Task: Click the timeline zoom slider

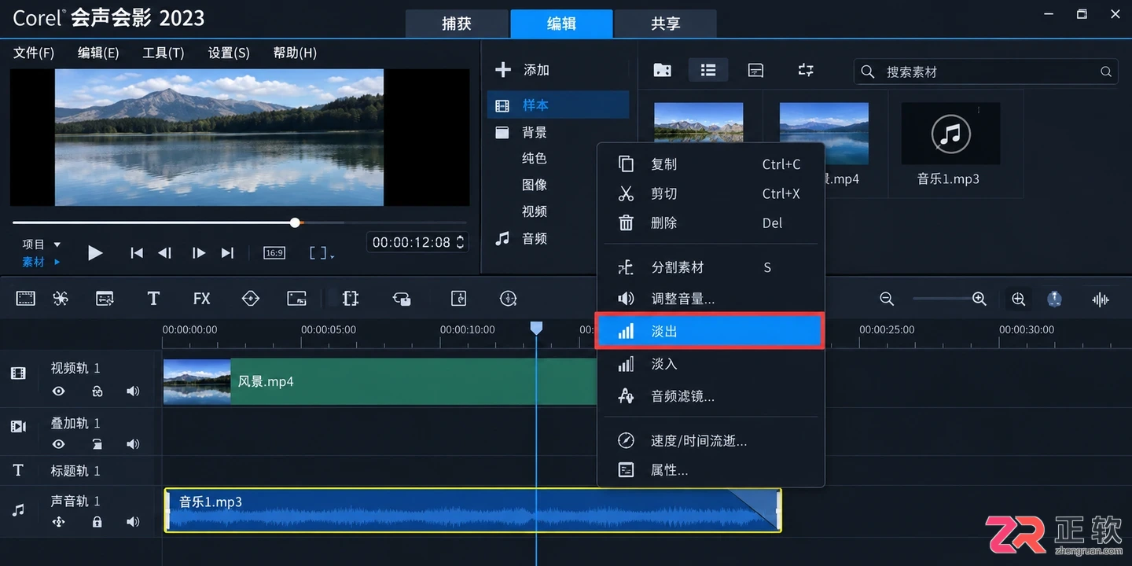Action: 942,299
